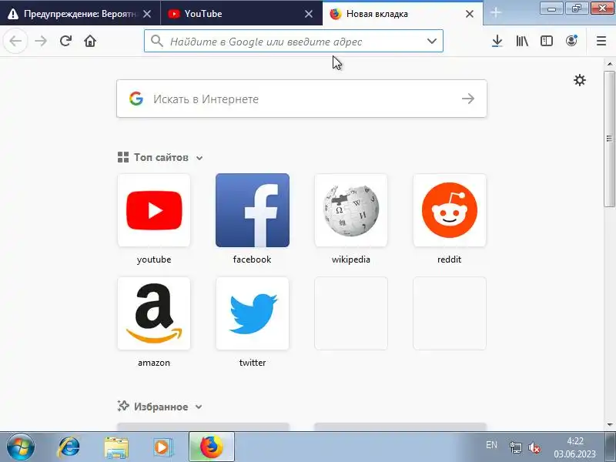Open a new tab with plus button
The height and width of the screenshot is (462, 616).
point(496,13)
